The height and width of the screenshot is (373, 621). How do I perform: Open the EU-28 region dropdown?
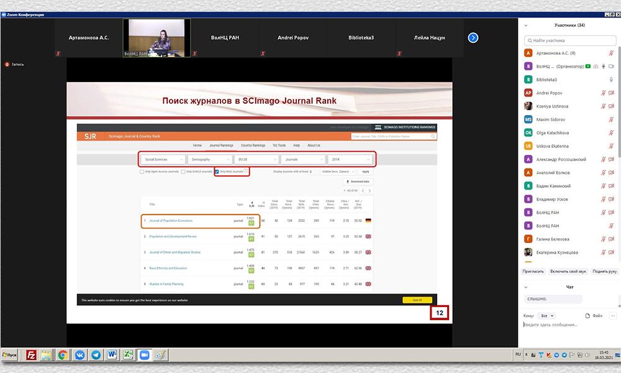[x=256, y=159]
